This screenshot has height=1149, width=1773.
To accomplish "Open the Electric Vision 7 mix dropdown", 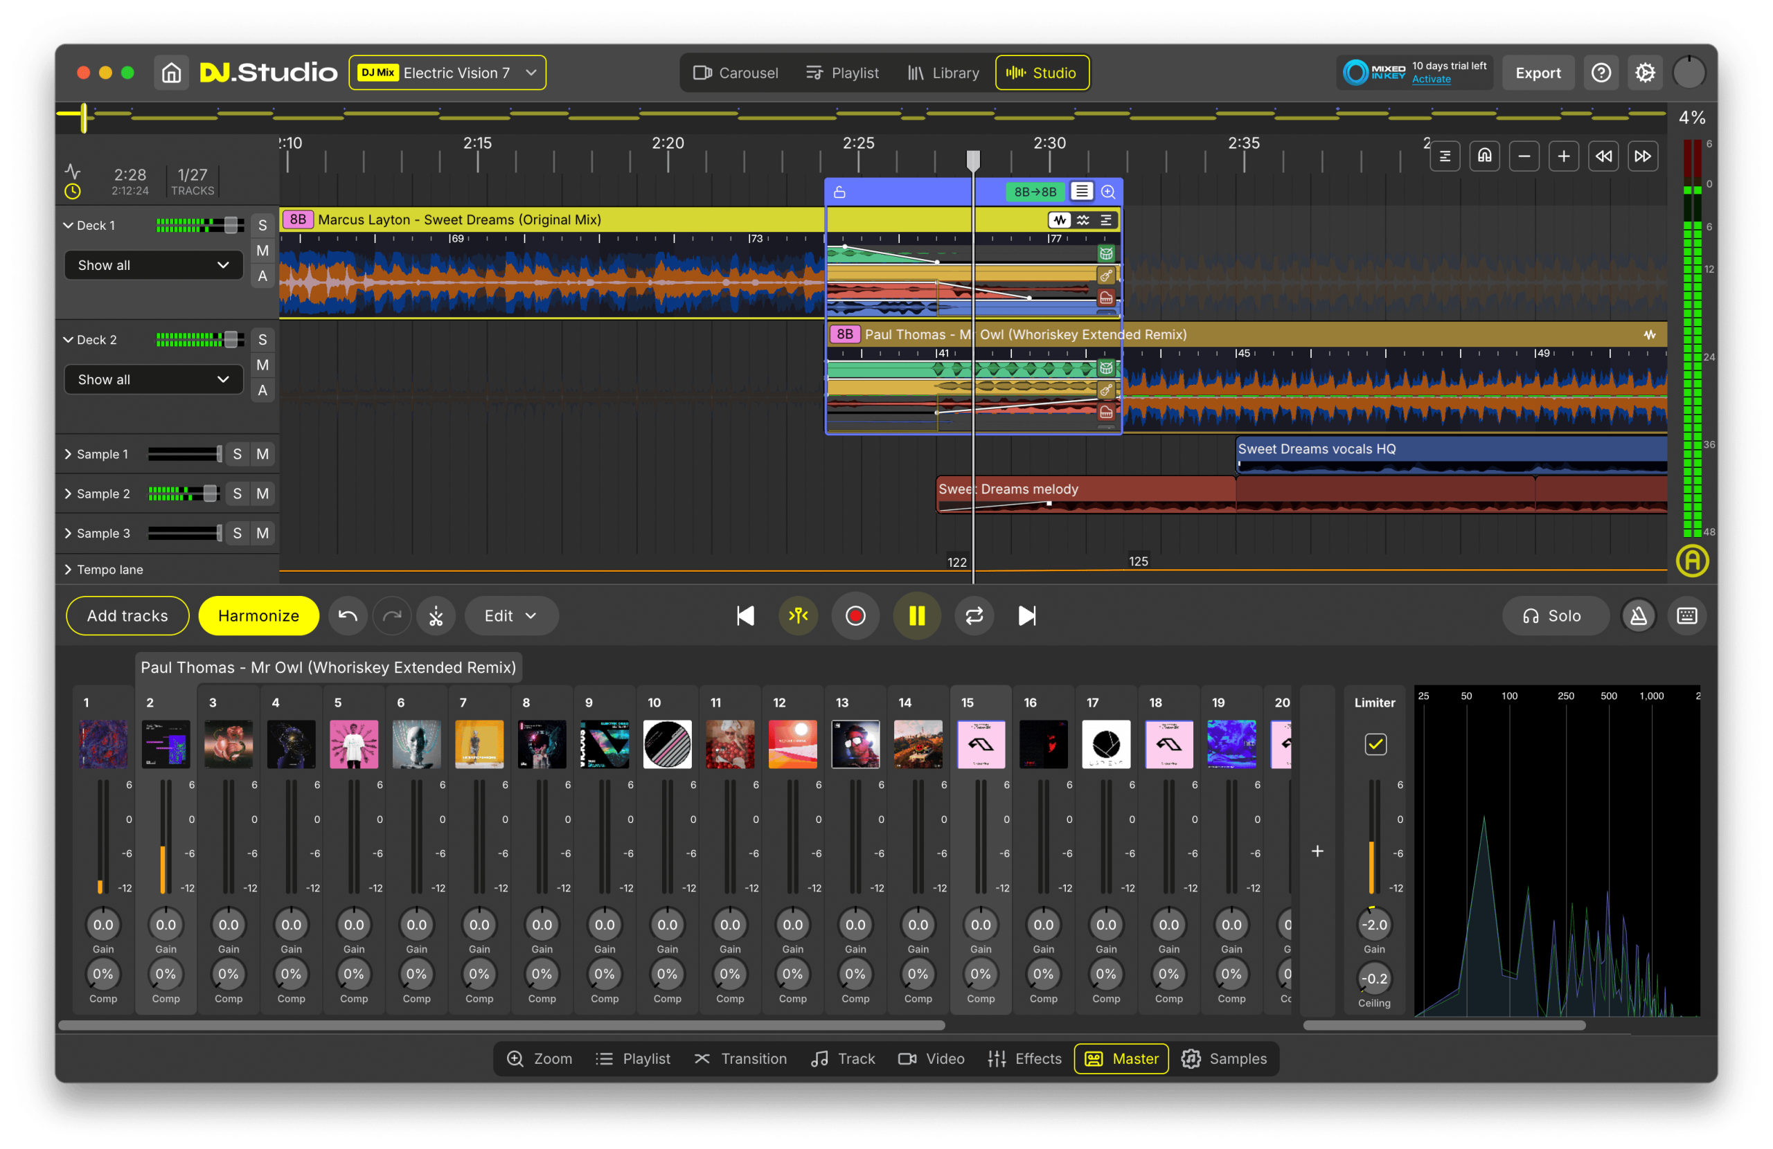I will click(x=447, y=73).
